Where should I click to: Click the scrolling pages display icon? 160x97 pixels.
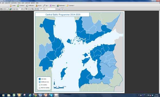pos(59,9)
